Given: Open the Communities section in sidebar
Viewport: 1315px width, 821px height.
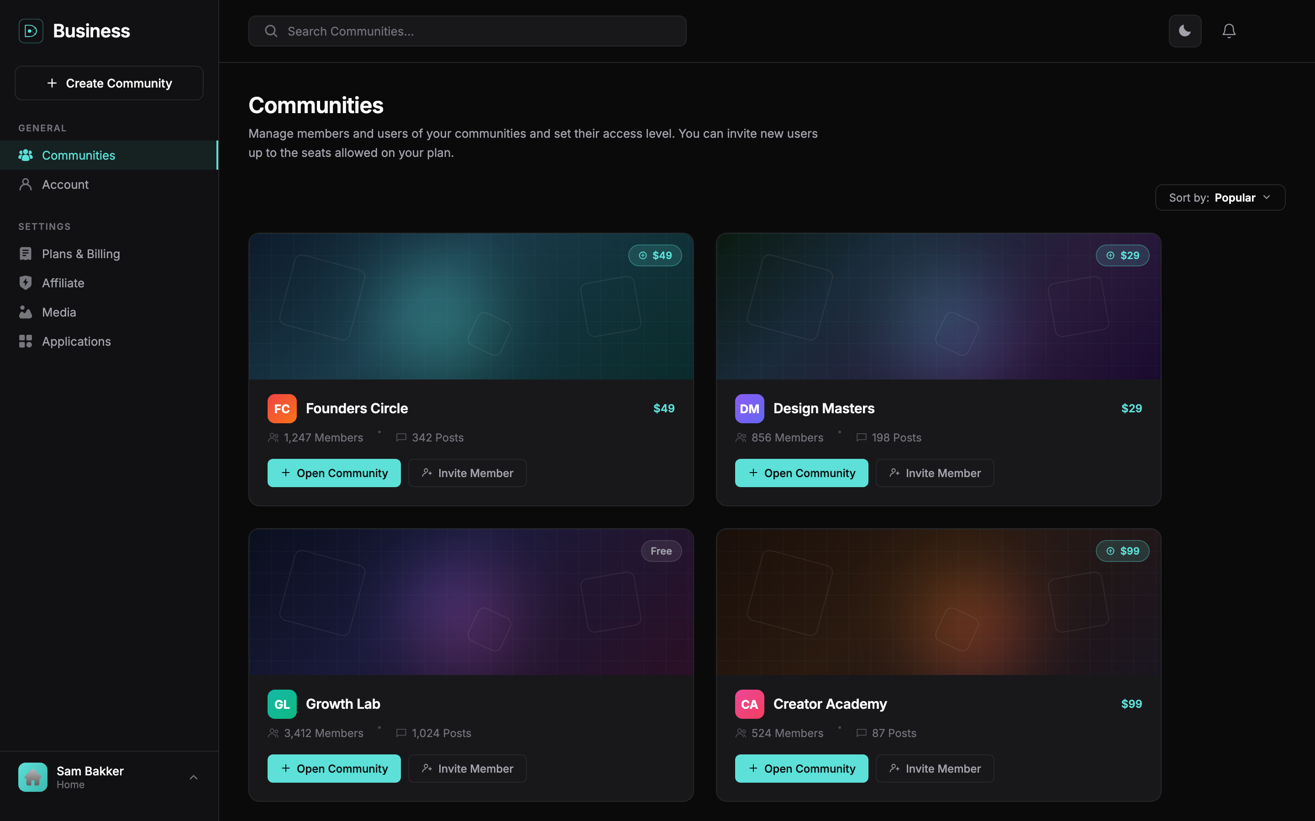Looking at the screenshot, I should pyautogui.click(x=78, y=155).
